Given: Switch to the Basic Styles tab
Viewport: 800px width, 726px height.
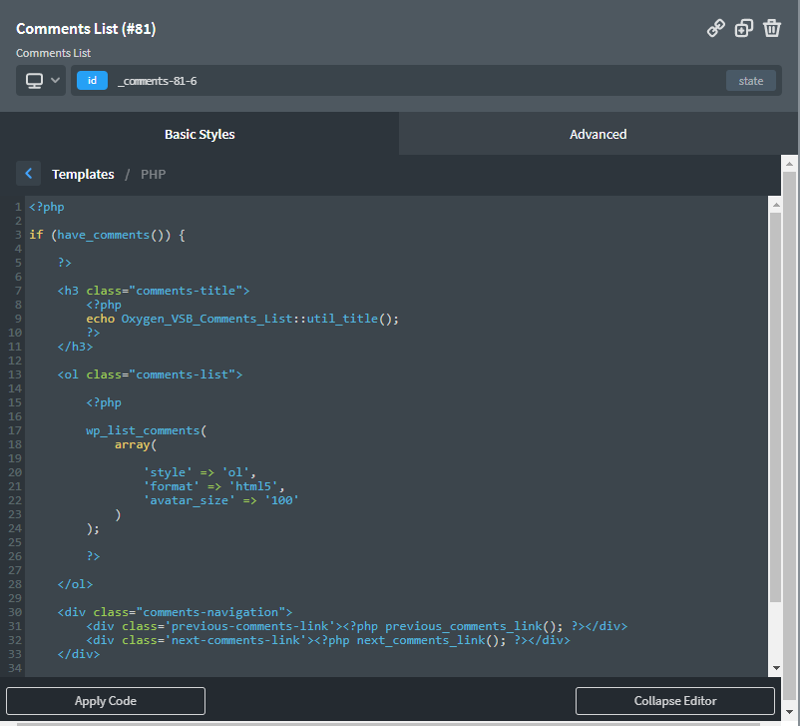Looking at the screenshot, I should click(x=200, y=134).
